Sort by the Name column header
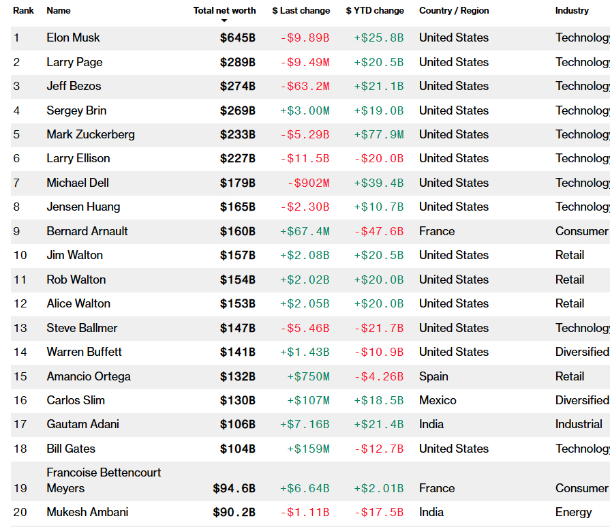The height and width of the screenshot is (527, 610). tap(59, 11)
